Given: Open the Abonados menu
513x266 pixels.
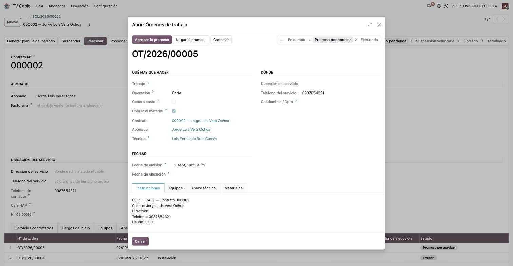Looking at the screenshot, I should pos(57,6).
